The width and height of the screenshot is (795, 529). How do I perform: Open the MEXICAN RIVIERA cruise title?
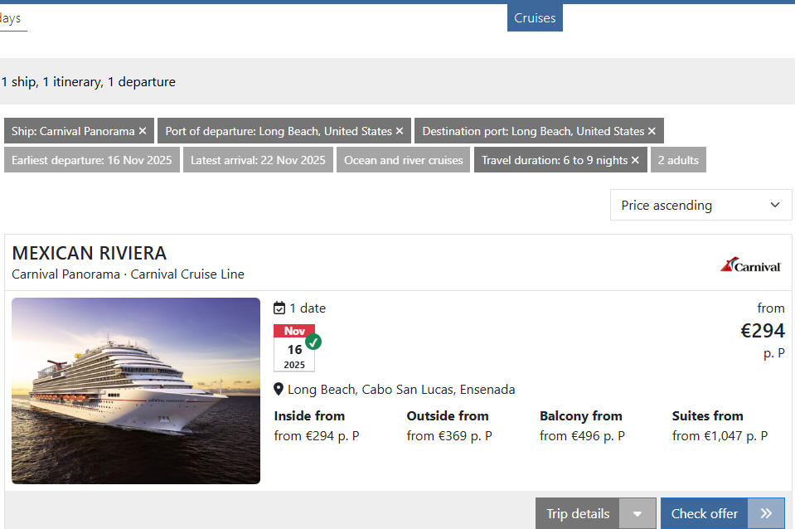click(90, 253)
